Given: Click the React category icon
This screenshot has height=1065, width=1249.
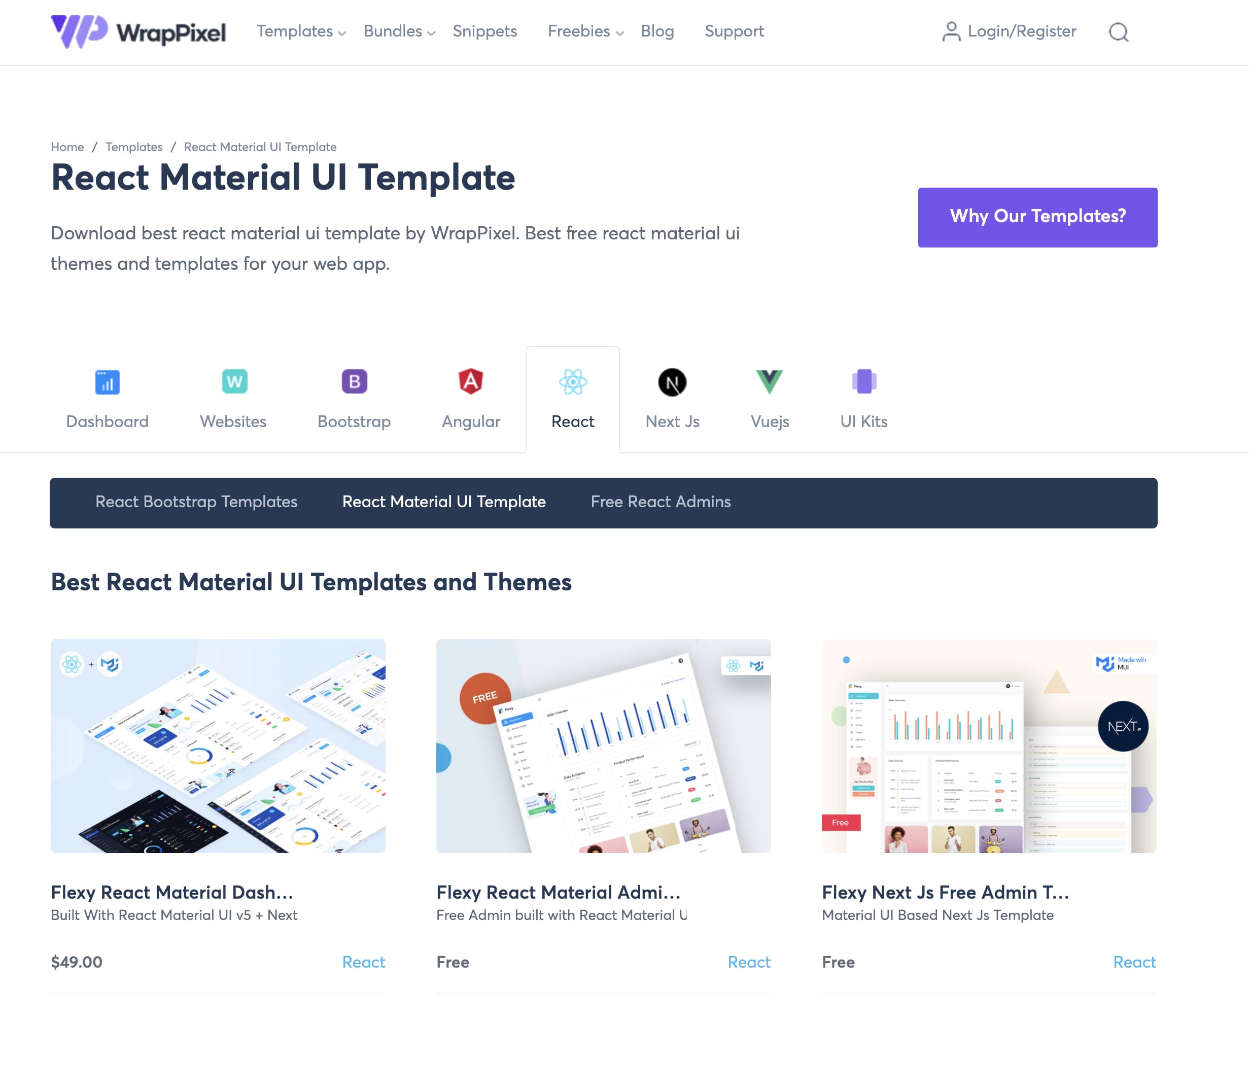Looking at the screenshot, I should pyautogui.click(x=571, y=381).
